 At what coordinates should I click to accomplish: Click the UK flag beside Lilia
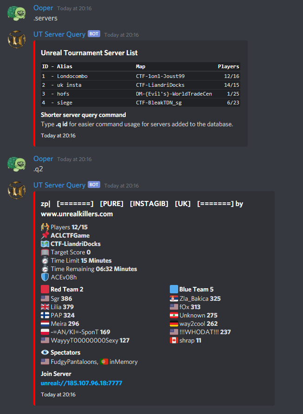click(x=45, y=307)
